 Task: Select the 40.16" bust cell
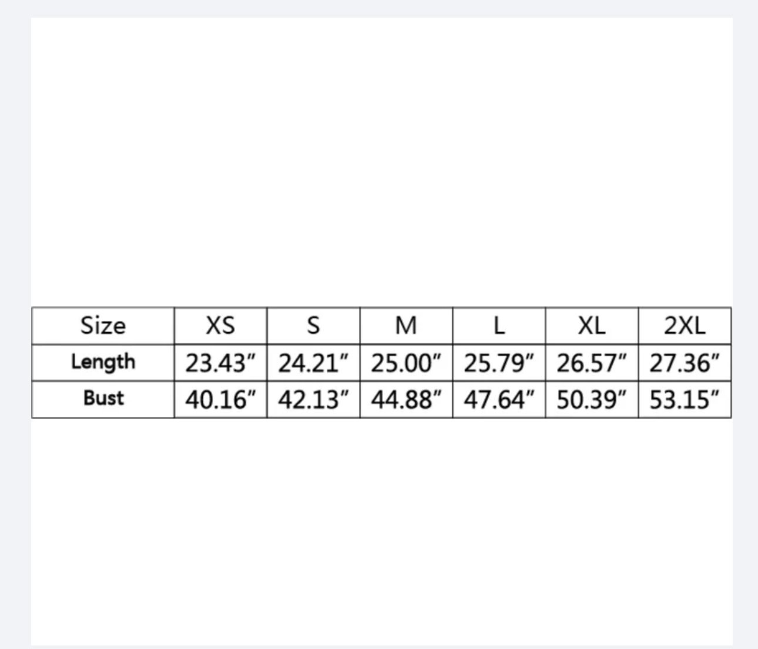tap(220, 400)
